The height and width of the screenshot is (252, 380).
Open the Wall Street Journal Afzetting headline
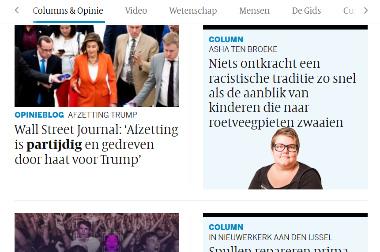97,145
